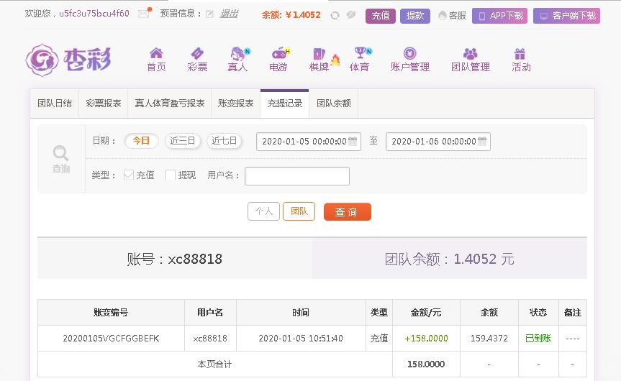
Task: Open end date calendar picker
Action: coord(482,141)
